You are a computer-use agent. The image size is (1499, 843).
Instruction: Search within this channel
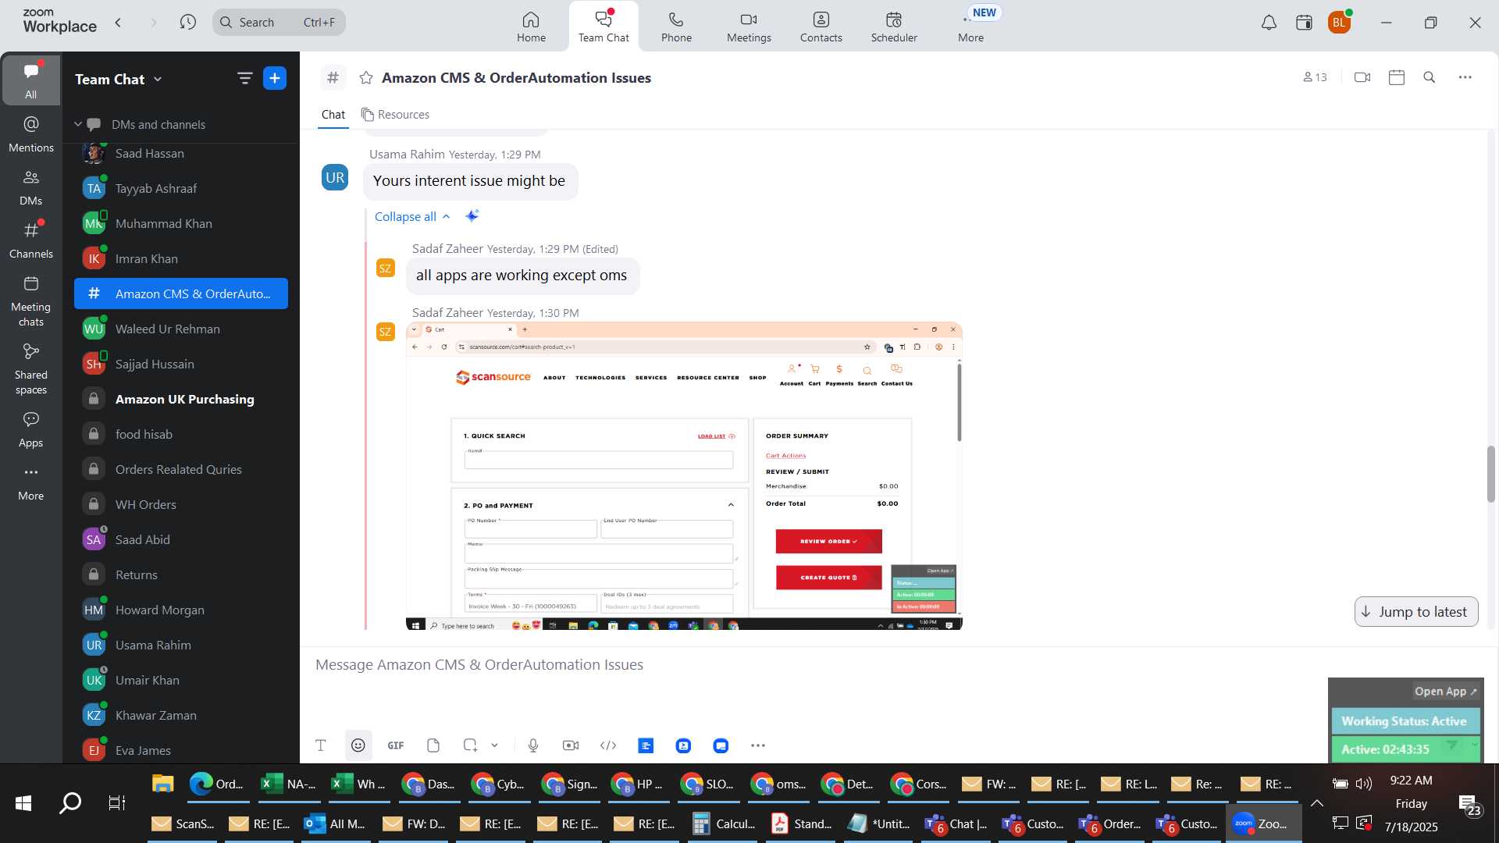pyautogui.click(x=1430, y=77)
